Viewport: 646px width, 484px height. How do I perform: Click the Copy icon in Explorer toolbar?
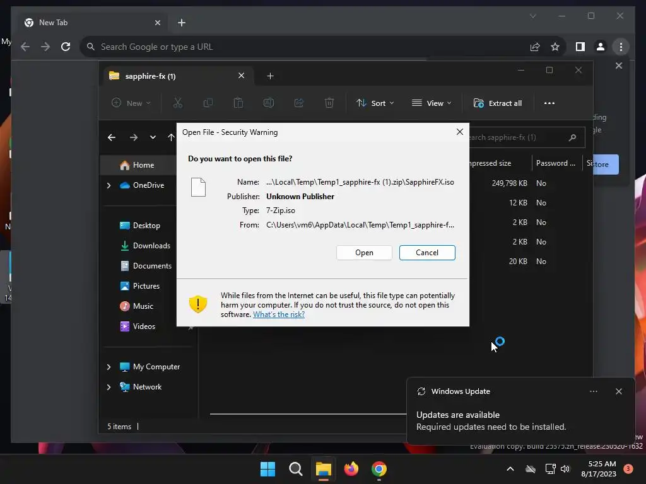tap(208, 103)
